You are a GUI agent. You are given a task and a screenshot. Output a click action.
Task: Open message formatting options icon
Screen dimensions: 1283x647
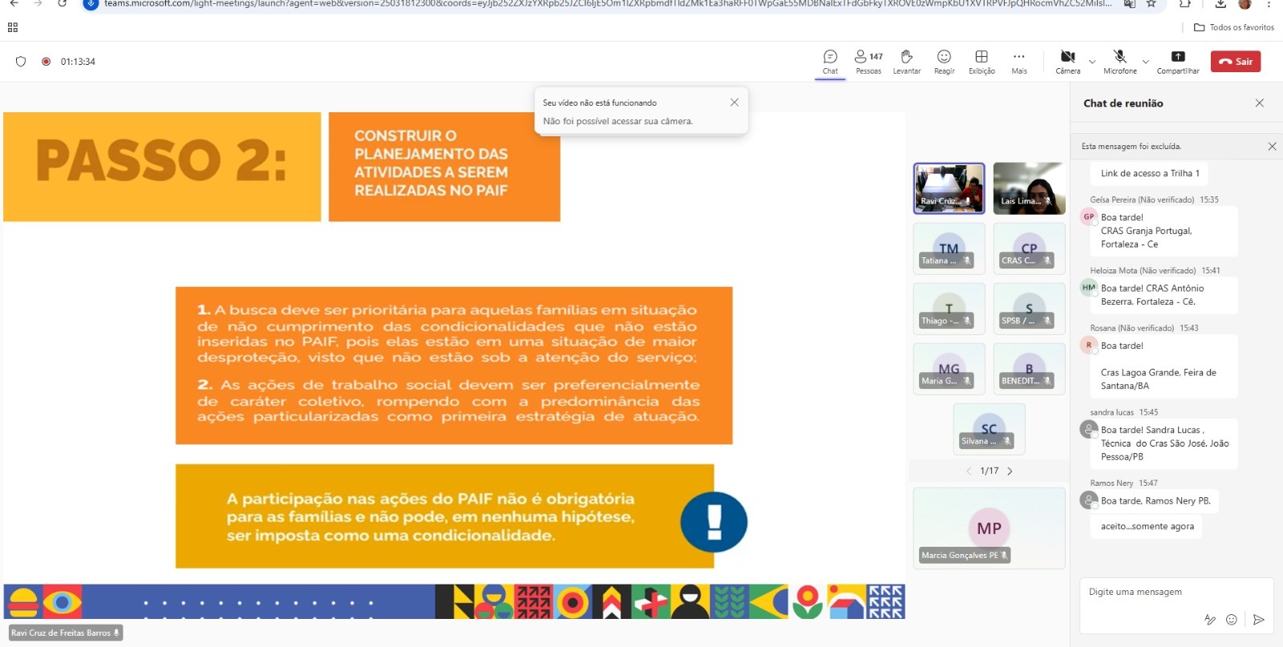tap(1209, 619)
